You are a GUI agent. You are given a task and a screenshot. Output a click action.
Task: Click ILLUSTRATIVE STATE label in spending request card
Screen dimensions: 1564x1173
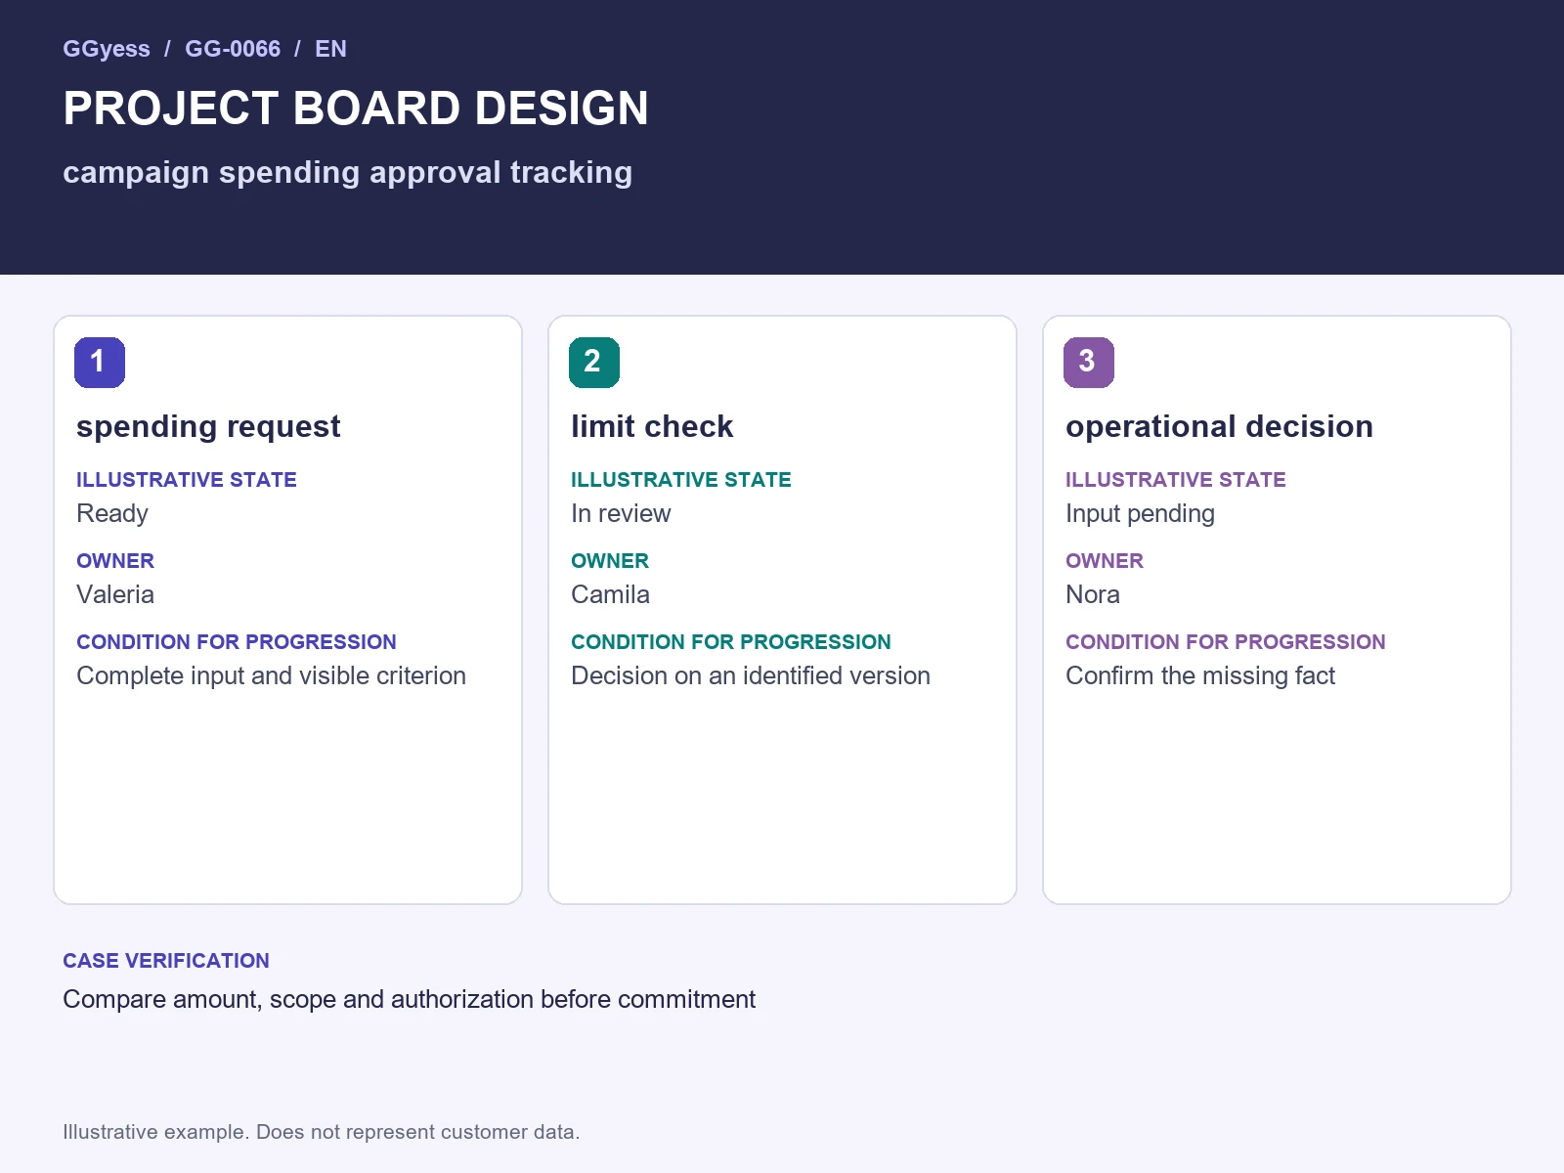pyautogui.click(x=187, y=480)
